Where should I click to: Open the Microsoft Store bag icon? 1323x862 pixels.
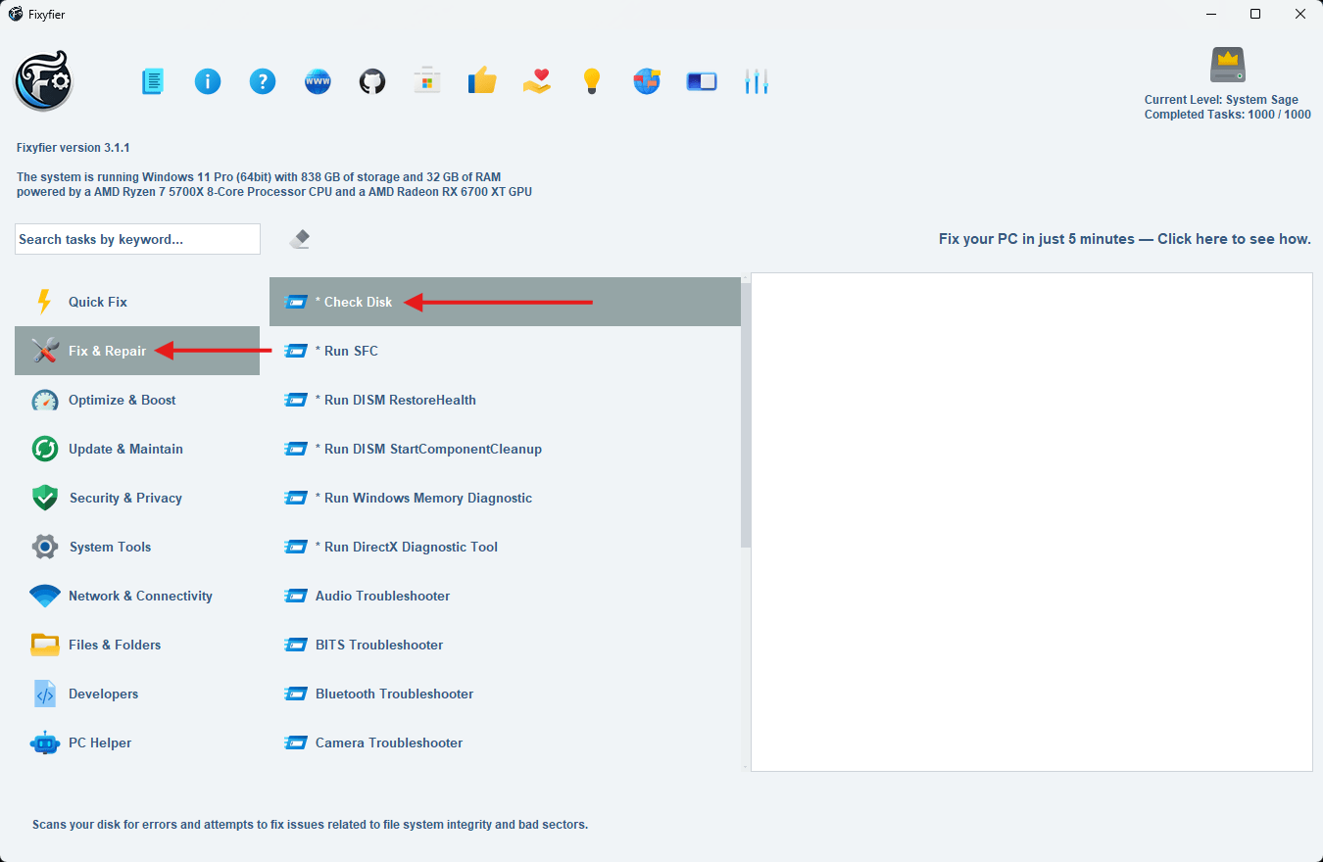[x=426, y=80]
